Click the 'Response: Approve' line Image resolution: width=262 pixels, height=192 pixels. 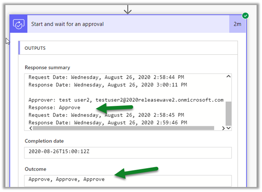click(54, 108)
